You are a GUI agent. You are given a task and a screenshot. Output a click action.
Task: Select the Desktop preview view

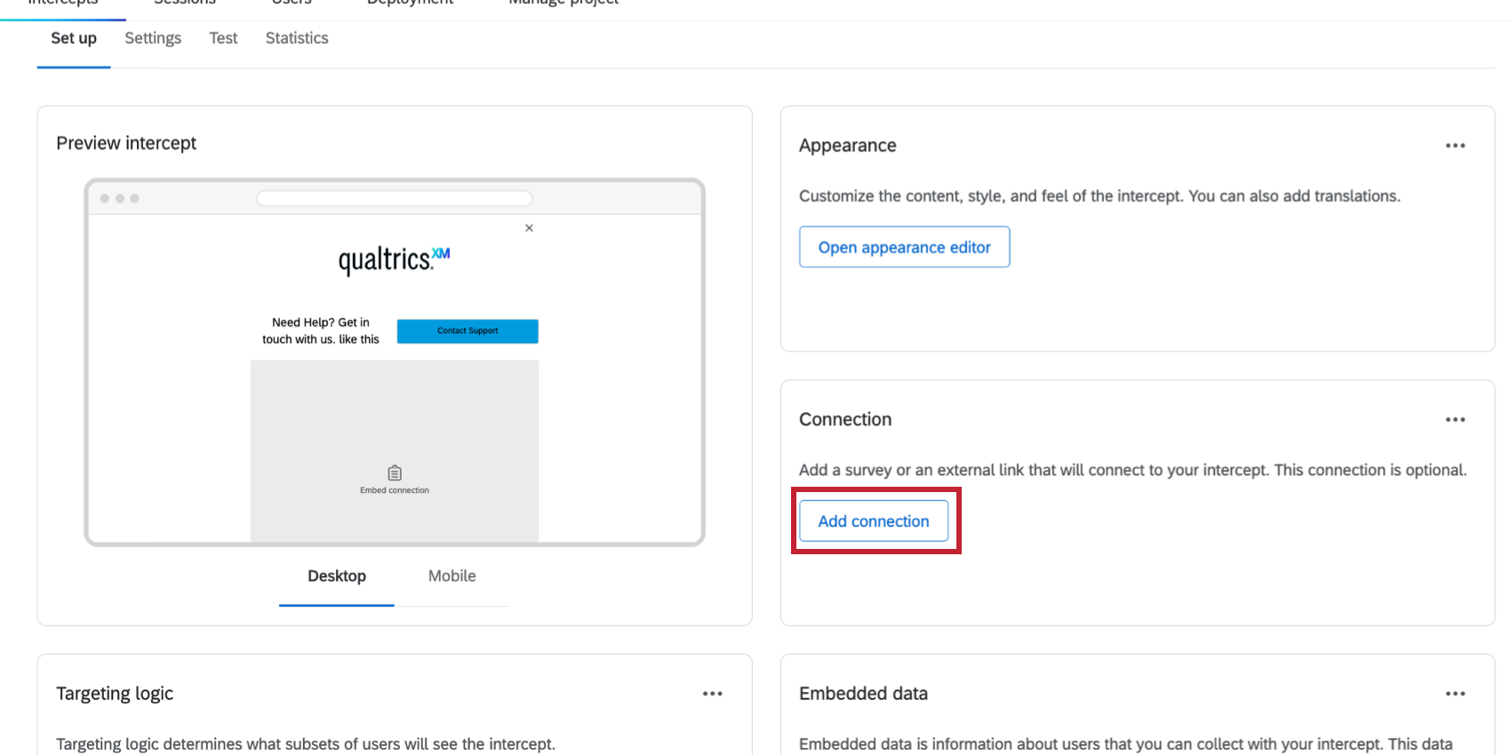pos(337,576)
